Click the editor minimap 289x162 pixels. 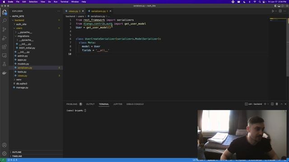point(278,19)
